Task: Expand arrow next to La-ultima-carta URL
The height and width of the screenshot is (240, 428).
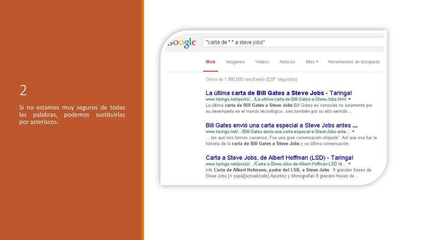Action: coord(349,99)
